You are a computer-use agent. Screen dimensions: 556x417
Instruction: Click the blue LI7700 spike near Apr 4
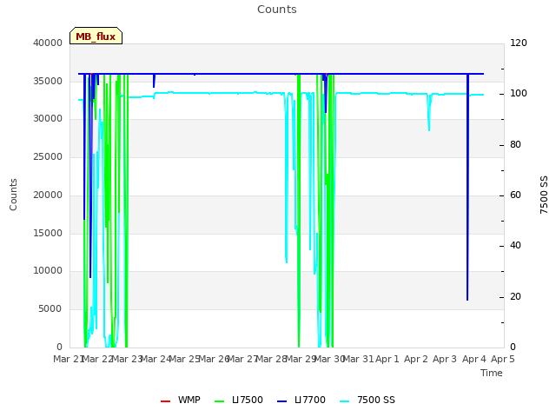point(467,188)
